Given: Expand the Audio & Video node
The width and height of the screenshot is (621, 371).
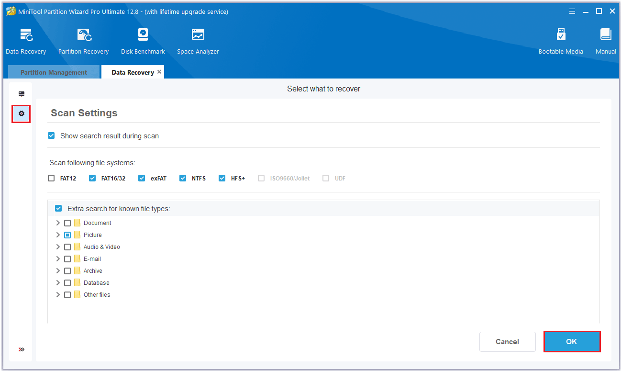Looking at the screenshot, I should [58, 247].
